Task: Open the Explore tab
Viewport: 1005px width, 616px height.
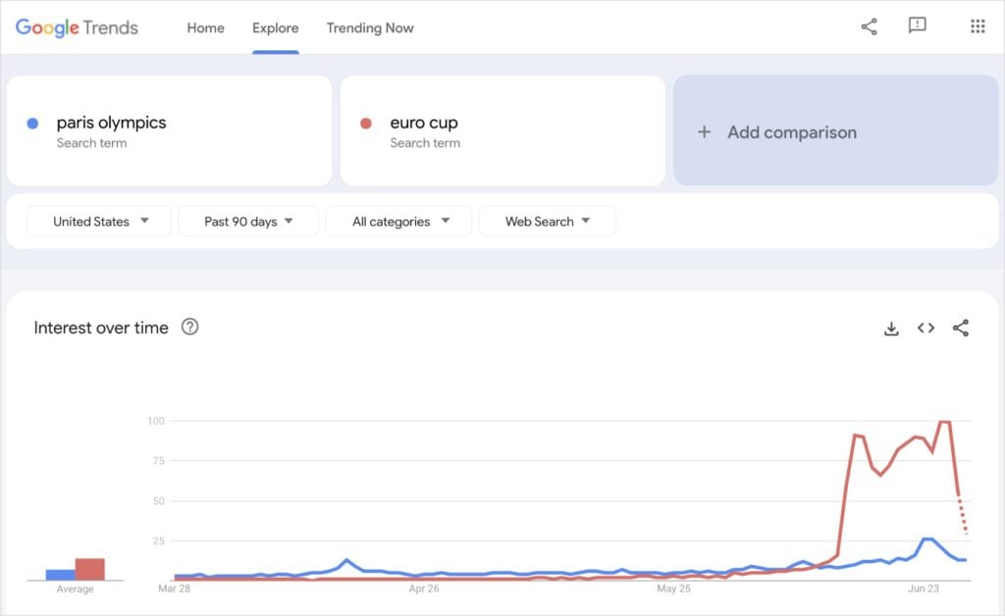Action: point(275,28)
